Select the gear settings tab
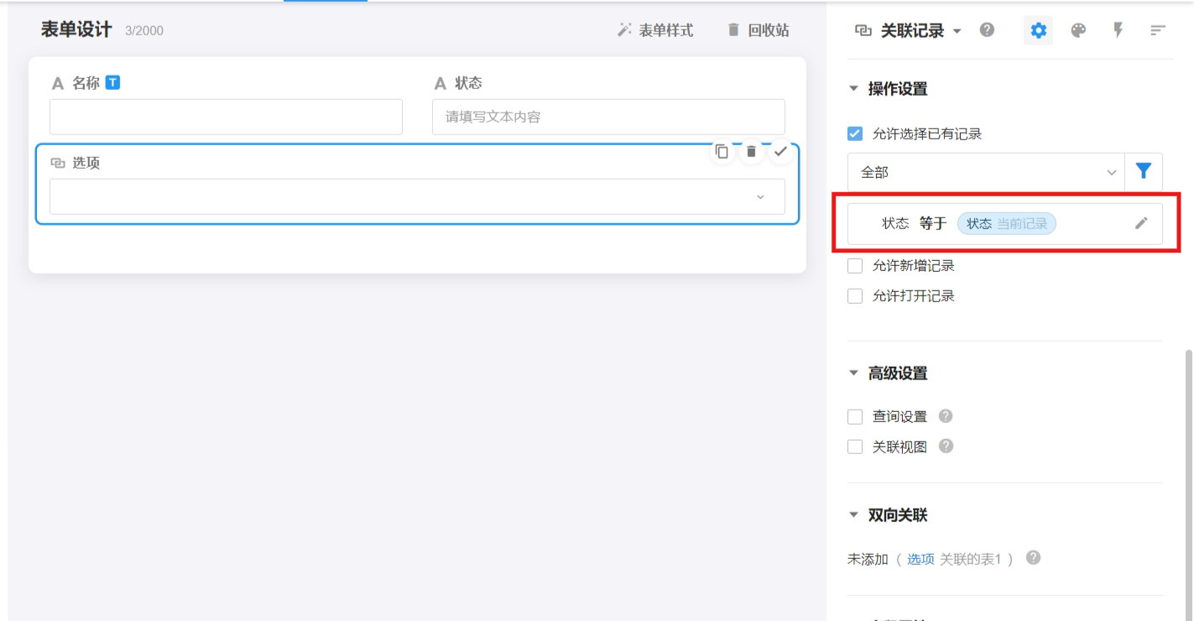The image size is (1194, 621). point(1038,31)
